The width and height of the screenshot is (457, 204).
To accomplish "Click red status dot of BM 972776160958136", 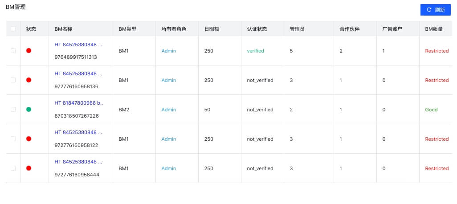I will (29, 80).
